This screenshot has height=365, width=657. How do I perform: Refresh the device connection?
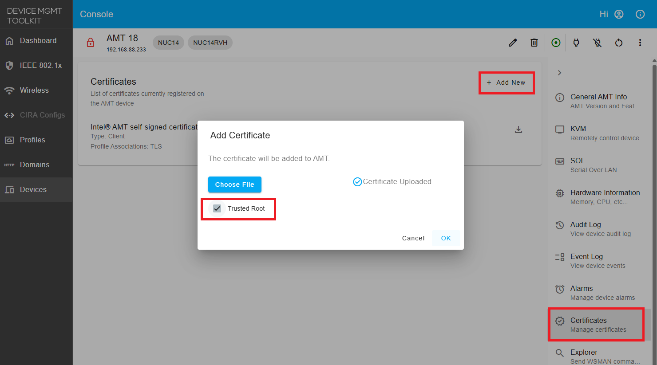[x=618, y=43]
